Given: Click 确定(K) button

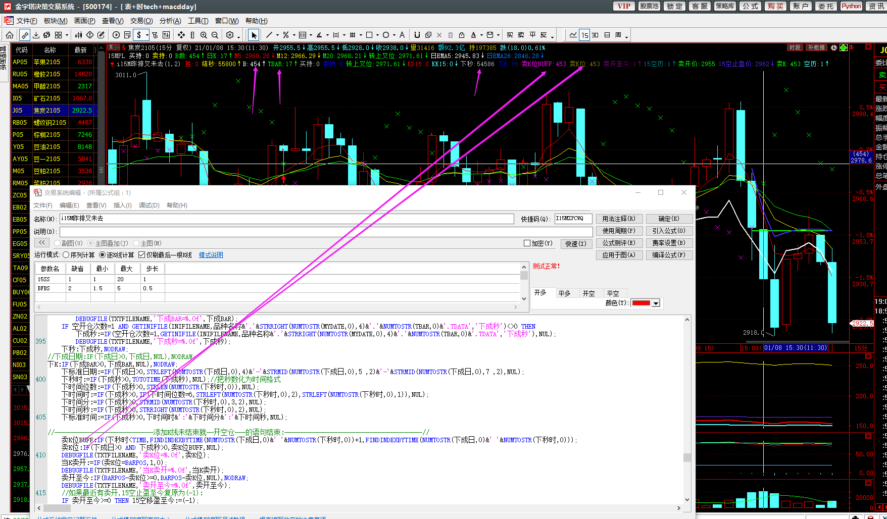Looking at the screenshot, I should pyautogui.click(x=669, y=219).
